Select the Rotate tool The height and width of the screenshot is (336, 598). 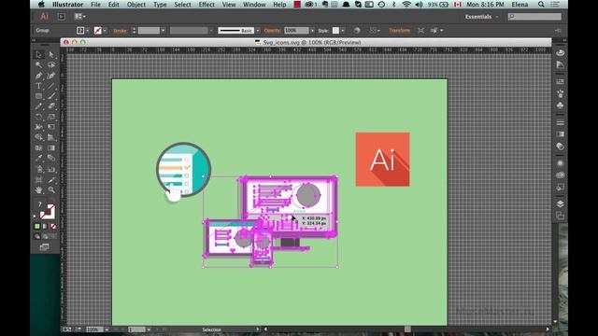39,117
